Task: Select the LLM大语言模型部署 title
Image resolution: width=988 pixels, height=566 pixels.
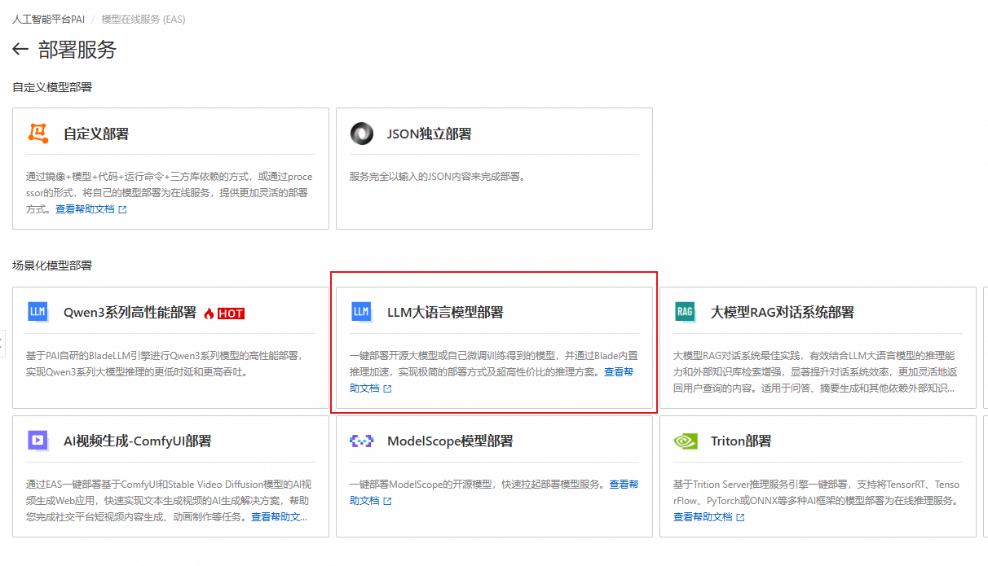Action: click(445, 312)
